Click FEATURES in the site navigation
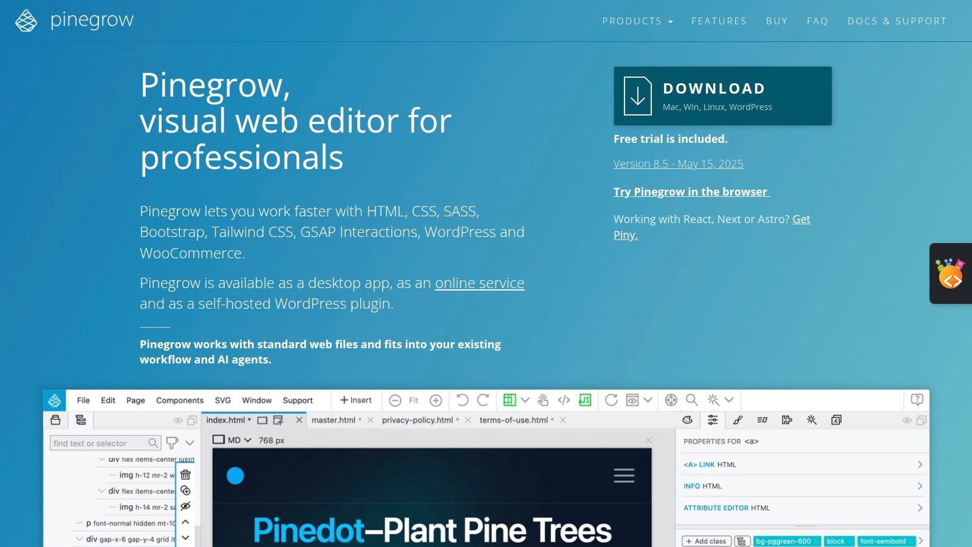The height and width of the screenshot is (547, 972). click(x=719, y=21)
